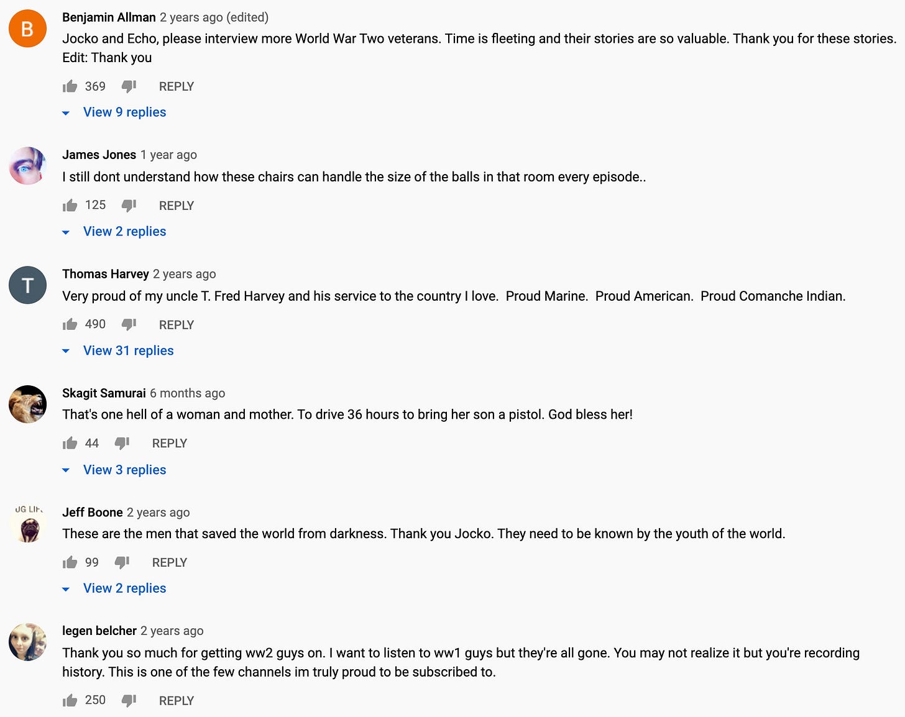Dislike legen belcher's comment

[129, 700]
